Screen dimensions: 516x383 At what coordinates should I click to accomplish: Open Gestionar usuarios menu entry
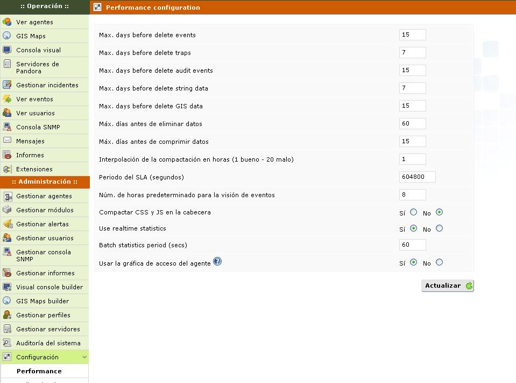coord(45,238)
